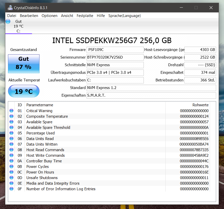Click status orb of Error Information Log Entries row
Viewport: 224px width, 209px height.
pos(11,189)
